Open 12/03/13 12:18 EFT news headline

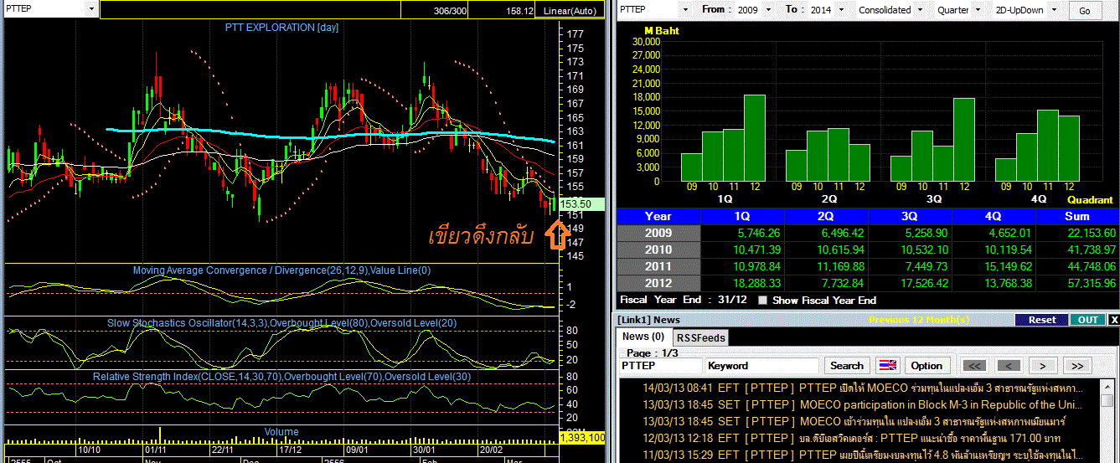point(861,437)
